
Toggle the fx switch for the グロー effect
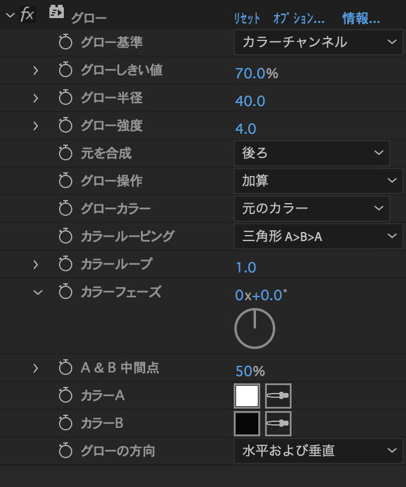[x=27, y=15]
